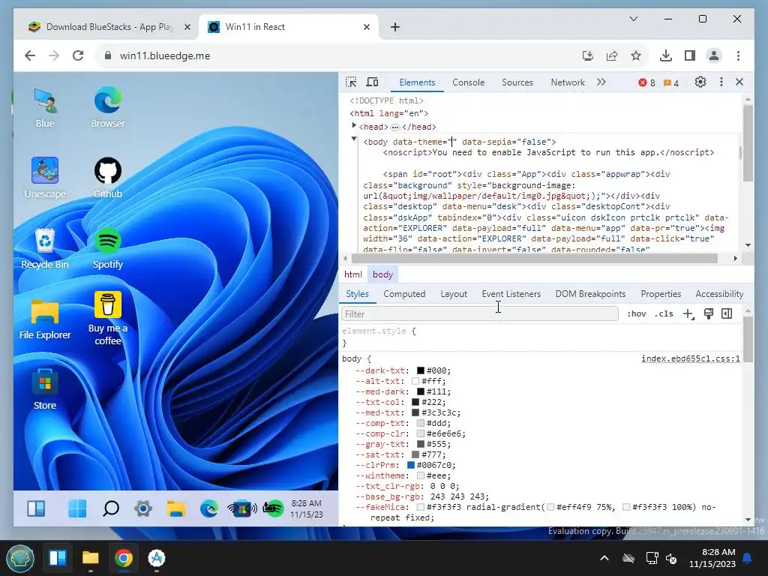Toggle the computed styles sidebar icon

[727, 314]
